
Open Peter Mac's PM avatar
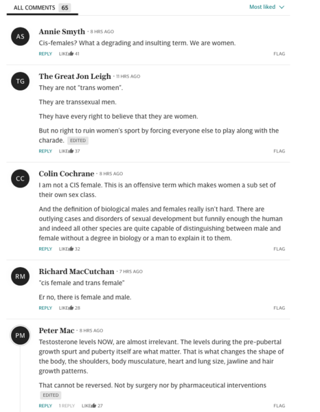pyautogui.click(x=20, y=335)
